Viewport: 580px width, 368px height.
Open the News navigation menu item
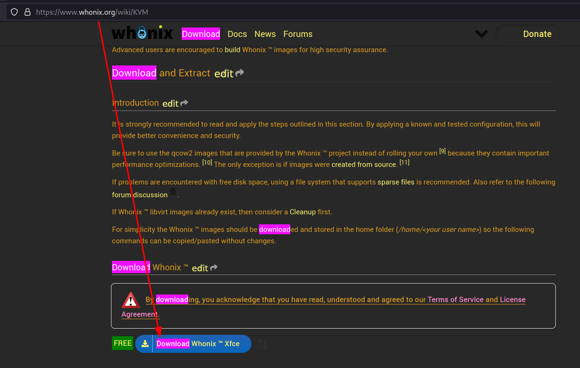point(265,34)
